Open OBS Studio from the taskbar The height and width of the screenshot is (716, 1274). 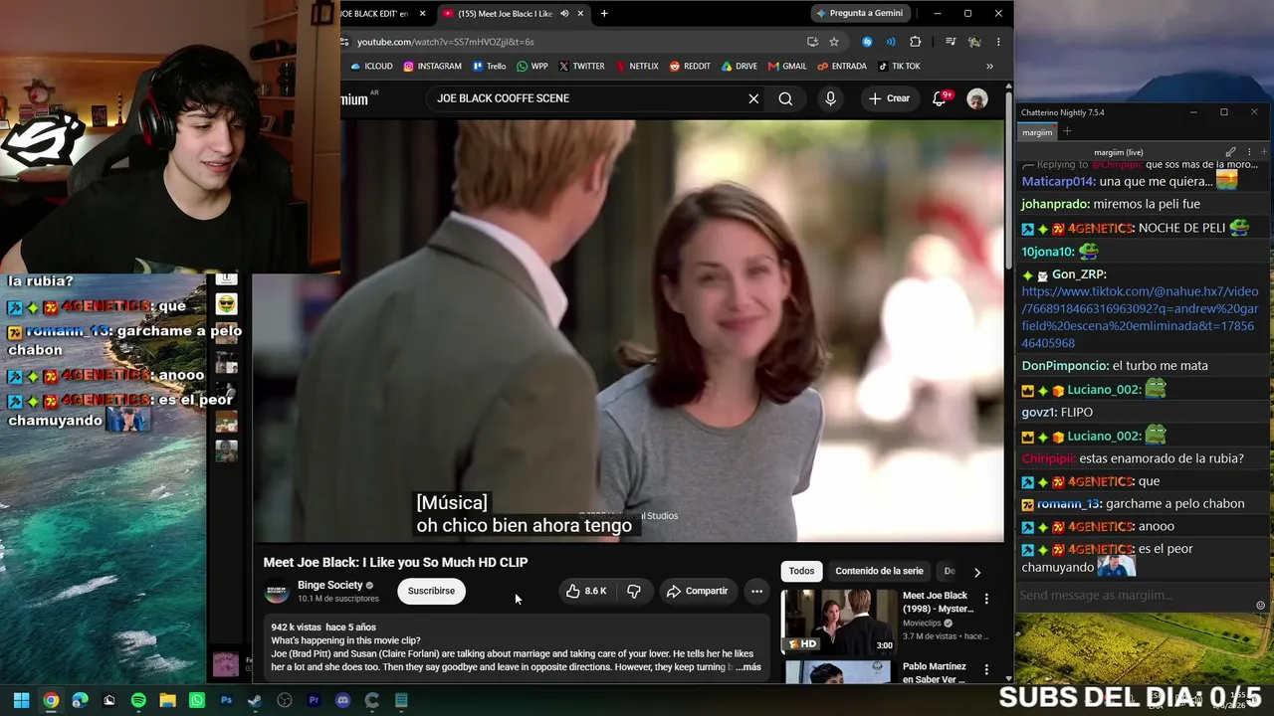click(285, 700)
